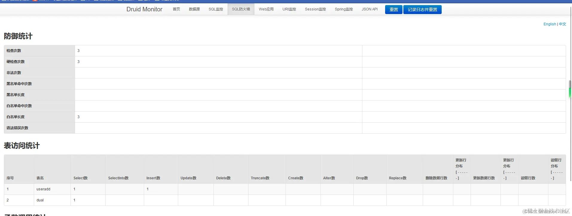Click the 黑名单命中次数 row label
This screenshot has height=216, width=572.
point(19,84)
